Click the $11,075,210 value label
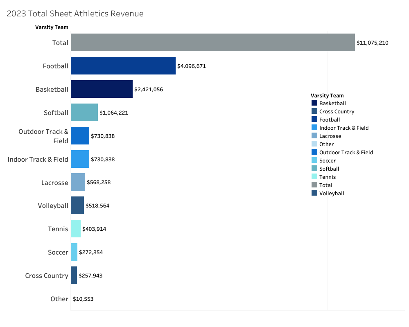The image size is (409, 327). [x=372, y=43]
